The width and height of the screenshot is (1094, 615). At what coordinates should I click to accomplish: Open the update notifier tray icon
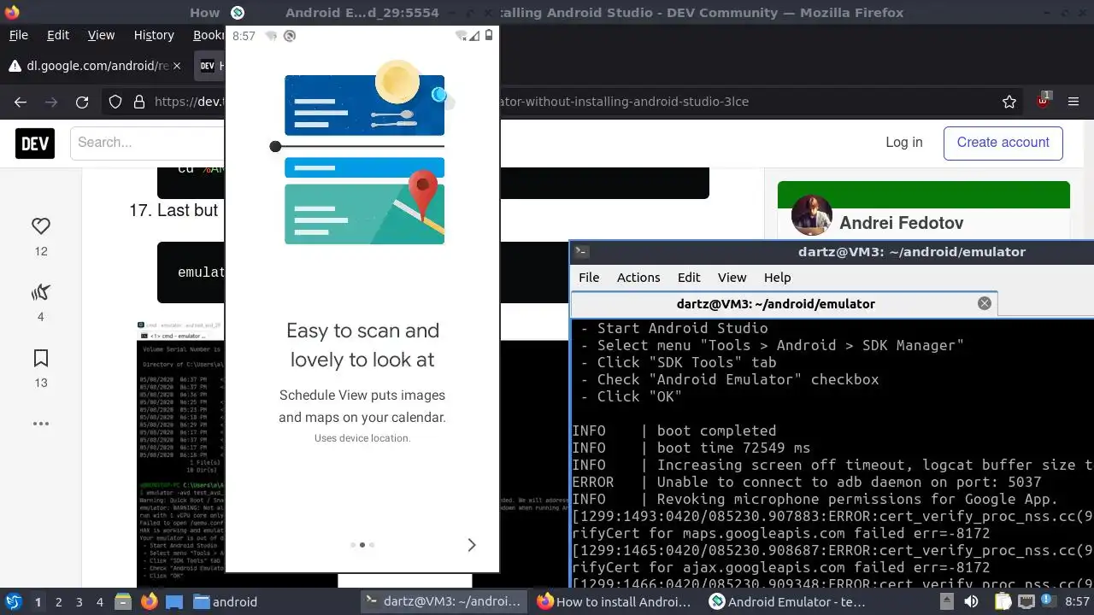1047,601
